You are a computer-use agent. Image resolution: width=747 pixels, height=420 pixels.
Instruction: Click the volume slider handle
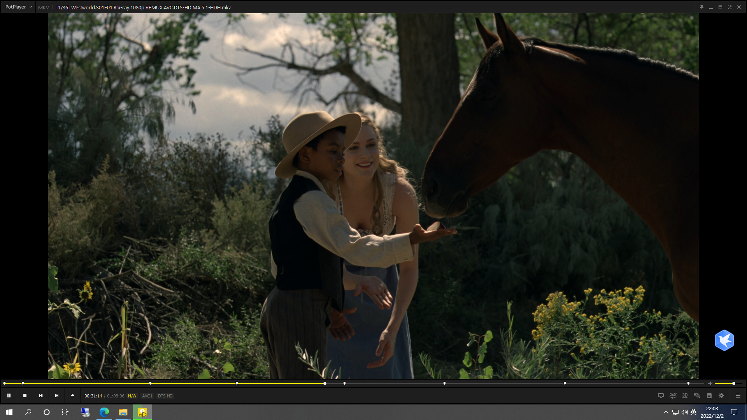[734, 383]
